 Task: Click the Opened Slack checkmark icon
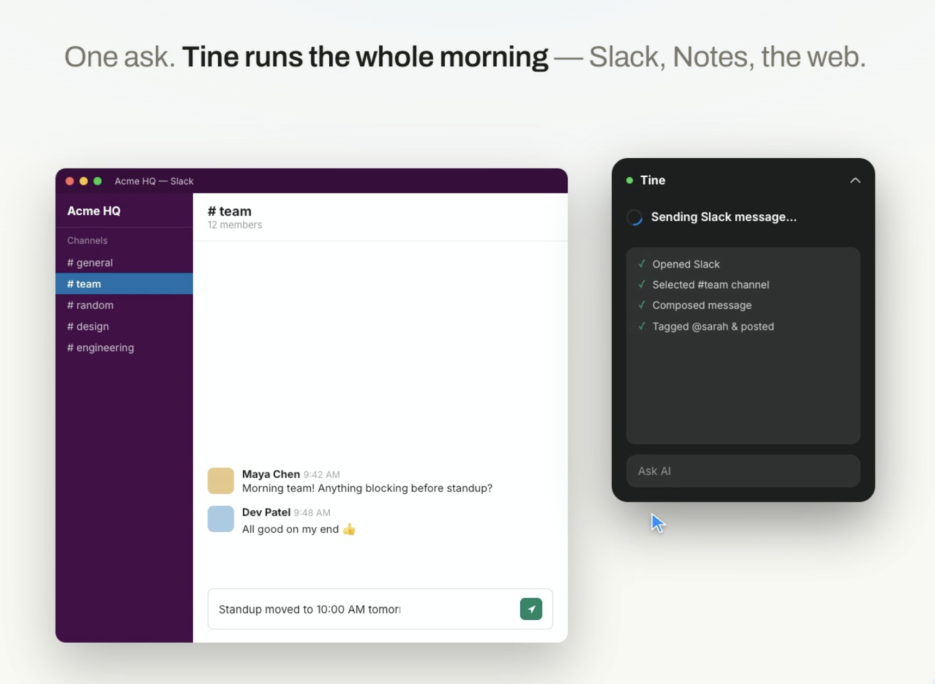[642, 264]
